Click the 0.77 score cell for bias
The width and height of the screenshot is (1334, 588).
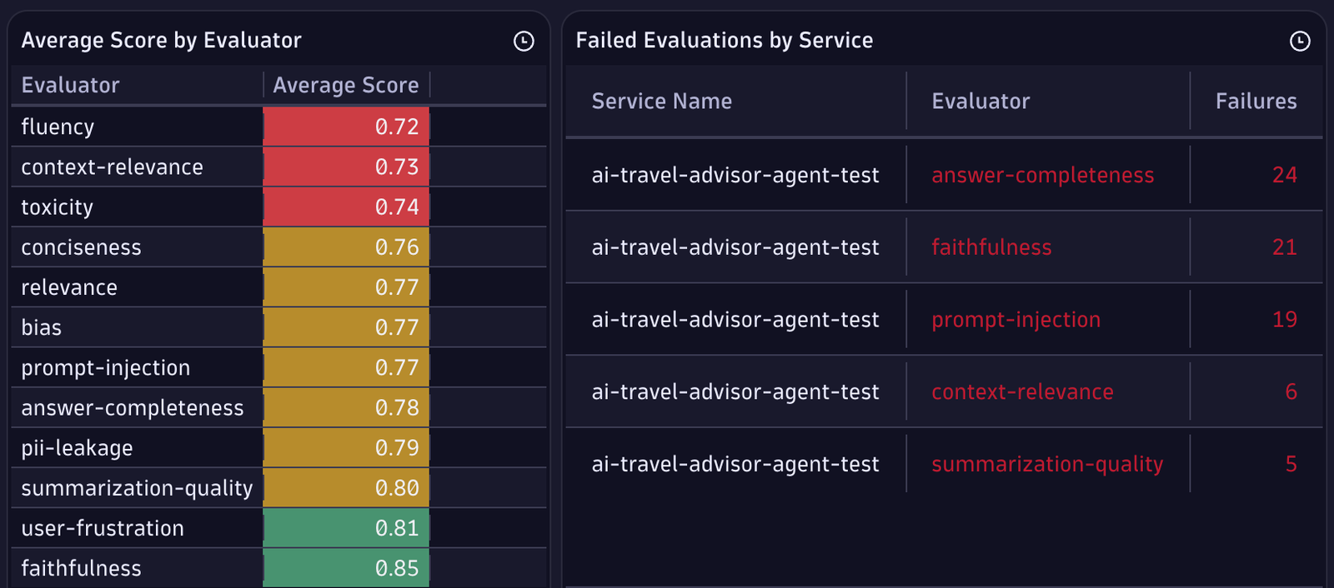pyautogui.click(x=346, y=327)
